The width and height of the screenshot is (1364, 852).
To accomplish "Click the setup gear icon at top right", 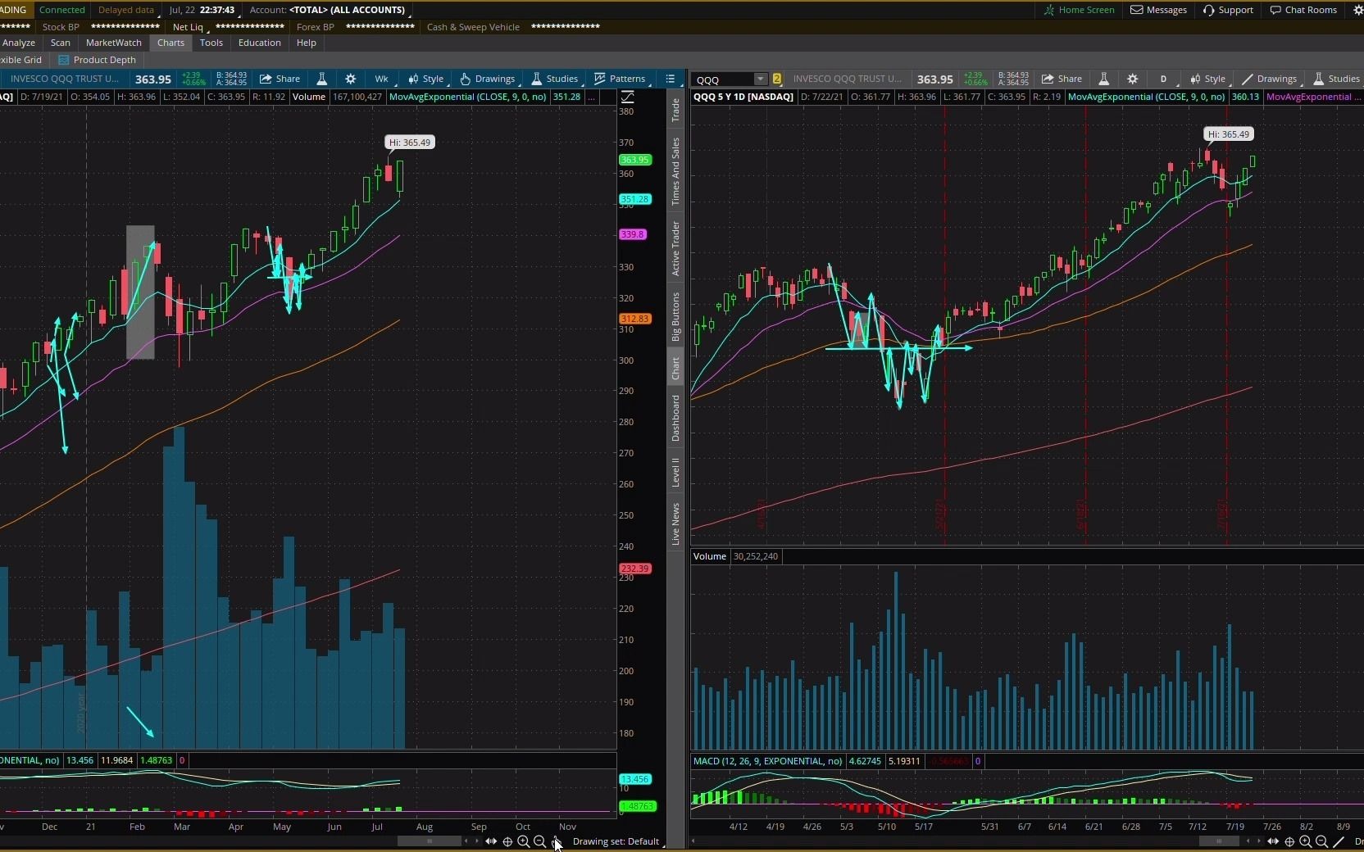I will 1357,10.
